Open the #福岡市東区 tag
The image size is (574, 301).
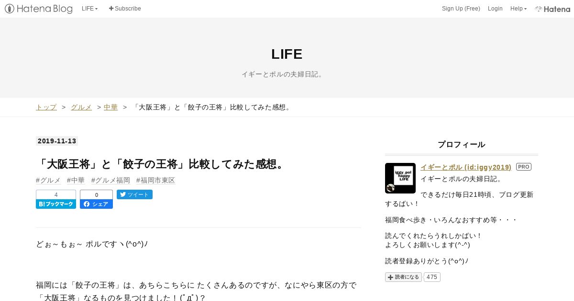coord(155,180)
